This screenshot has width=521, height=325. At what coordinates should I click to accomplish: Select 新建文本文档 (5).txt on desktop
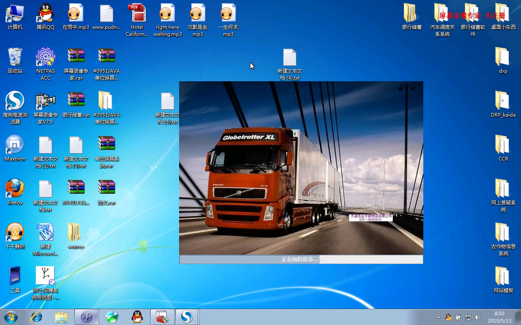(x=167, y=107)
